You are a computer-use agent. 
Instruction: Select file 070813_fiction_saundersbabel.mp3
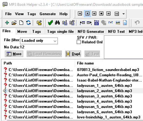108,70
